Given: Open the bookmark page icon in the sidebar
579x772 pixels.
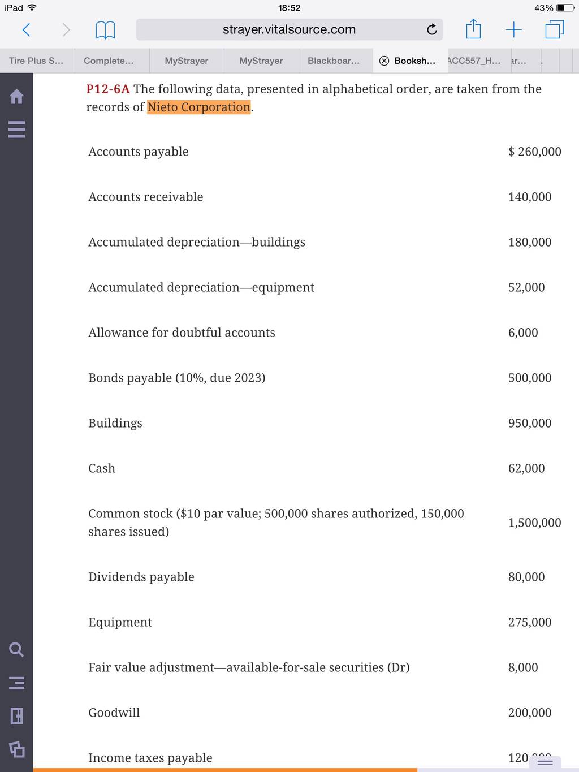Looking at the screenshot, I should (x=17, y=716).
